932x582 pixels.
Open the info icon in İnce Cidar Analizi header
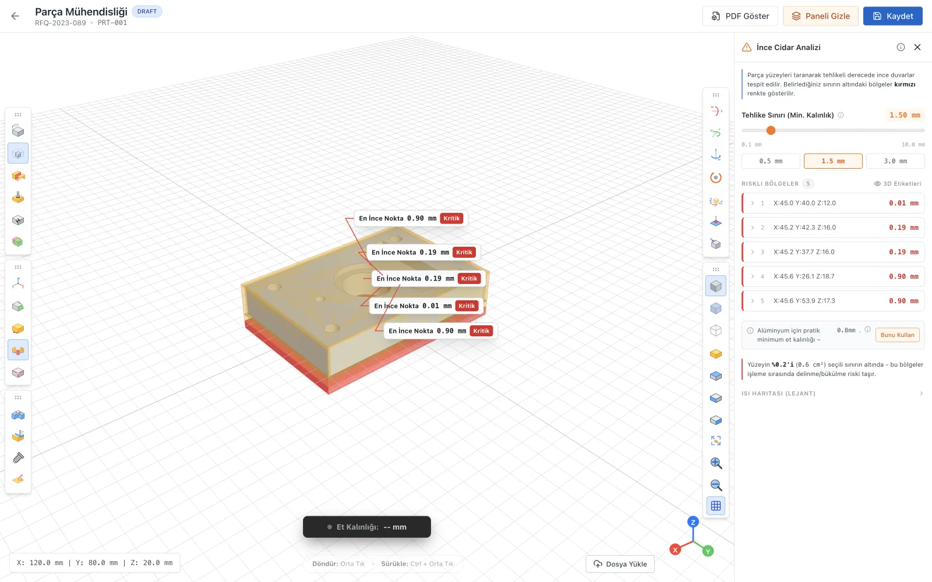tap(901, 47)
